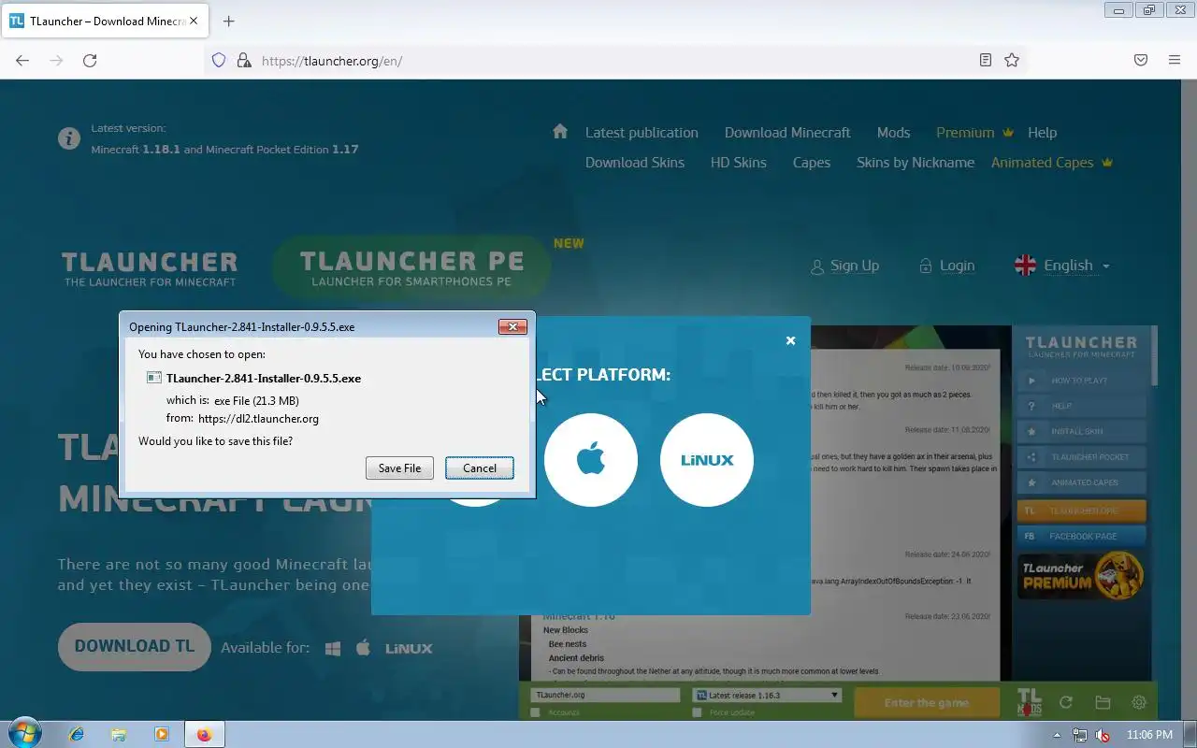The width and height of the screenshot is (1197, 748).
Task: Open a new browser tab
Action: click(x=228, y=22)
